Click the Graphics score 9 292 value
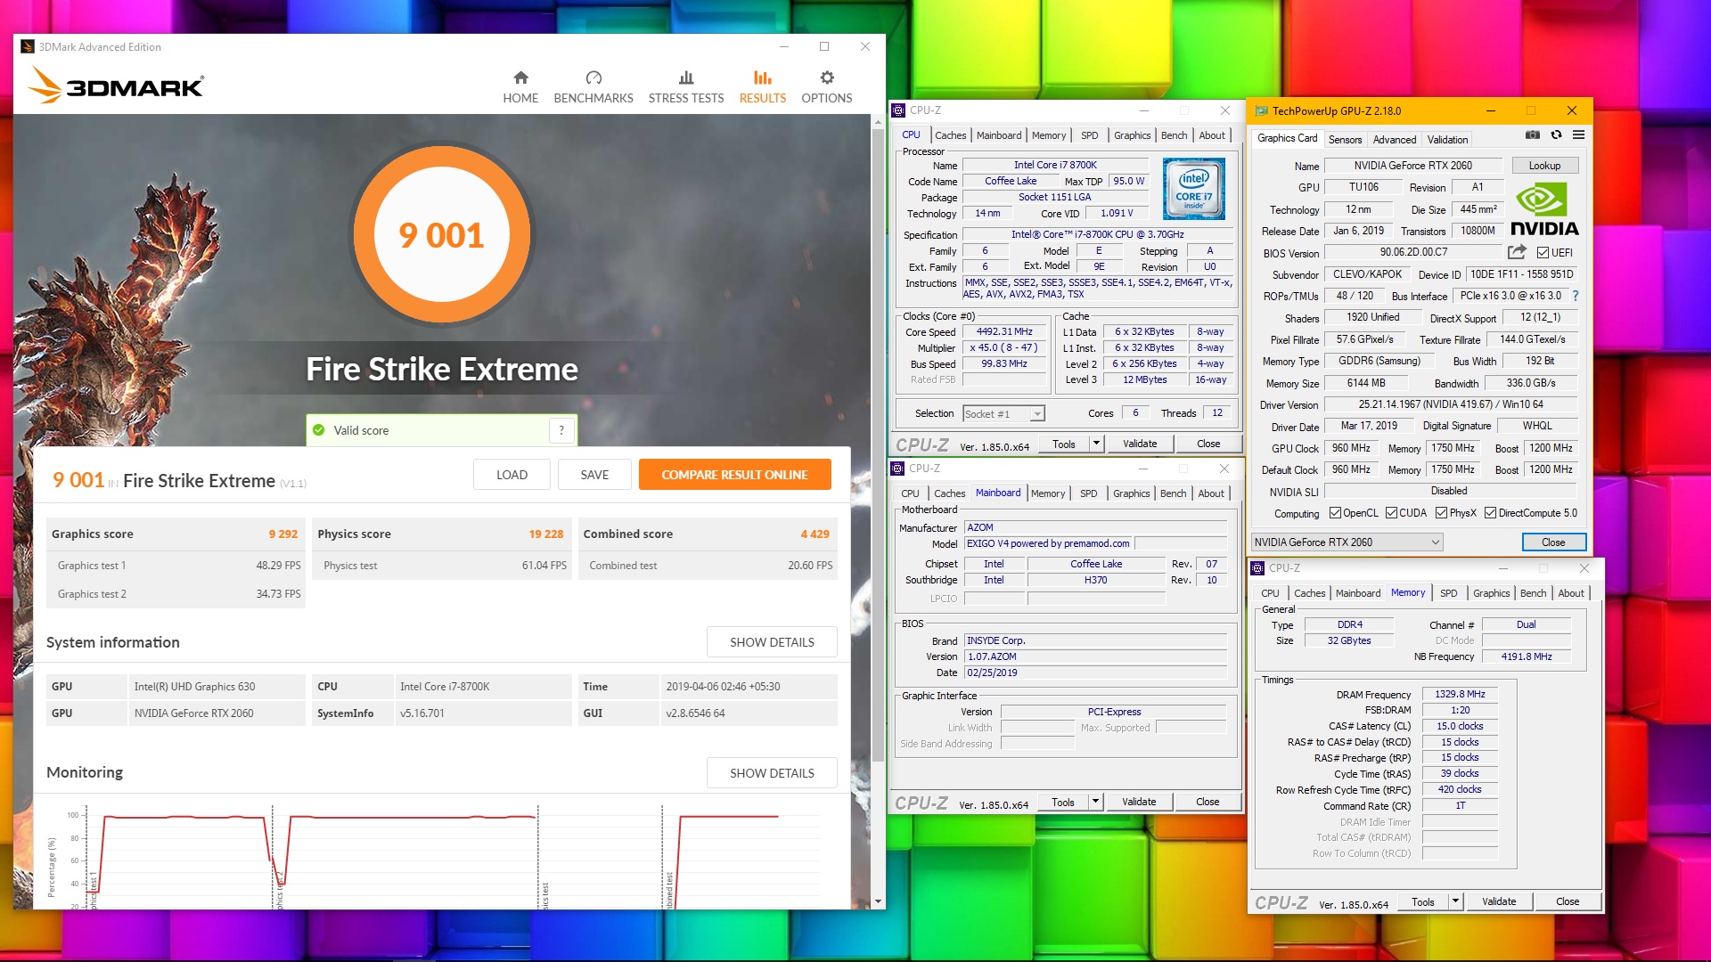Image resolution: width=1711 pixels, height=962 pixels. pyautogui.click(x=283, y=534)
